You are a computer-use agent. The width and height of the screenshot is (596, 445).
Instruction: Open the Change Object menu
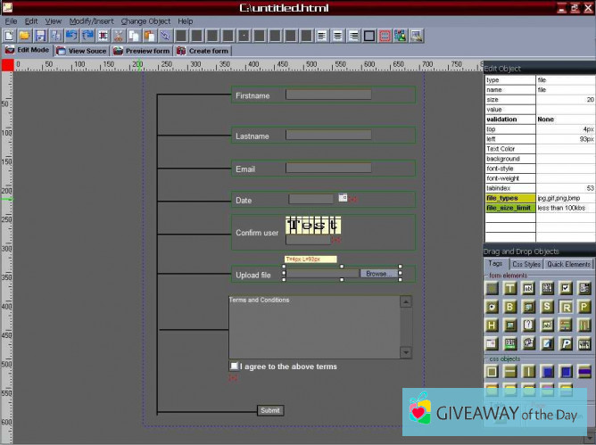tap(145, 21)
